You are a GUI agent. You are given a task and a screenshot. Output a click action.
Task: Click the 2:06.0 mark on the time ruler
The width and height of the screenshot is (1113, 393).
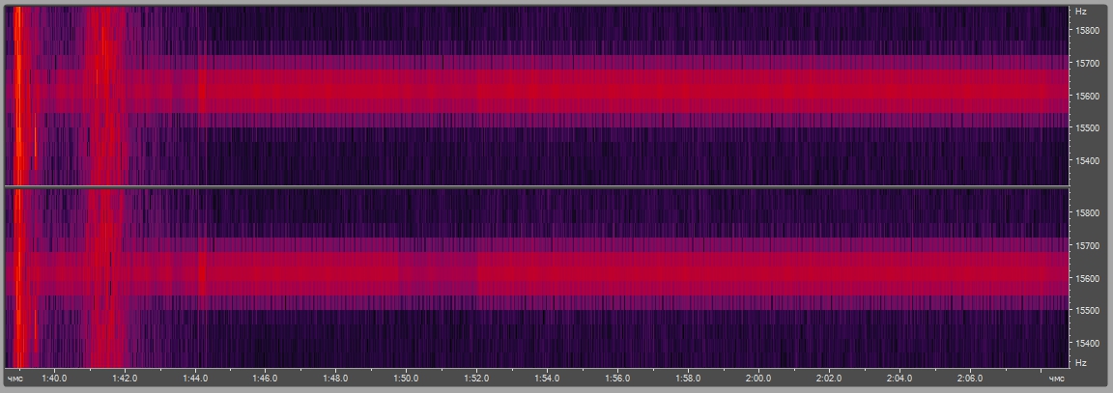[x=970, y=379]
